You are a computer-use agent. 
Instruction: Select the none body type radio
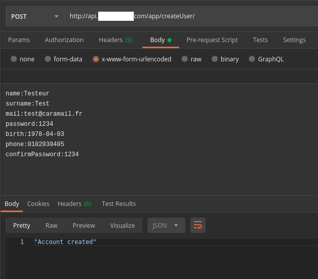[x=14, y=59]
